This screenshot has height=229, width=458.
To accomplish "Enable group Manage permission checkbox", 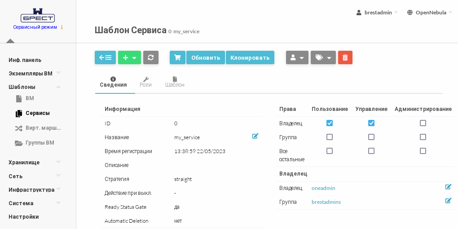I will click(x=371, y=137).
